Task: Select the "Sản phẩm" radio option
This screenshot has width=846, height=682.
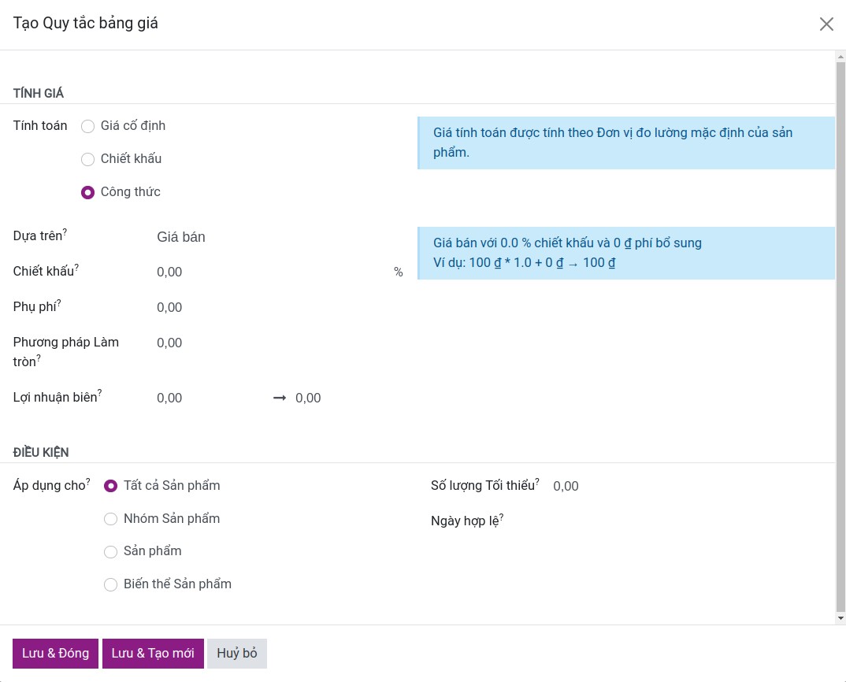Action: [111, 551]
